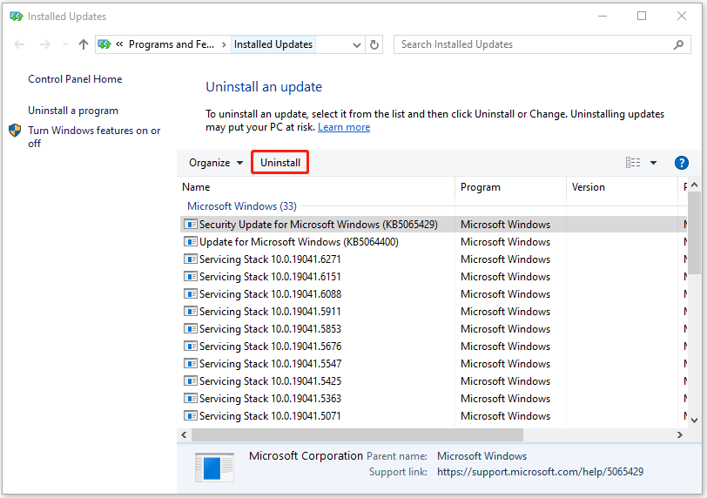
Task: Click icon beside Servicing Stack 10.0.19041.5911
Action: [x=191, y=312]
